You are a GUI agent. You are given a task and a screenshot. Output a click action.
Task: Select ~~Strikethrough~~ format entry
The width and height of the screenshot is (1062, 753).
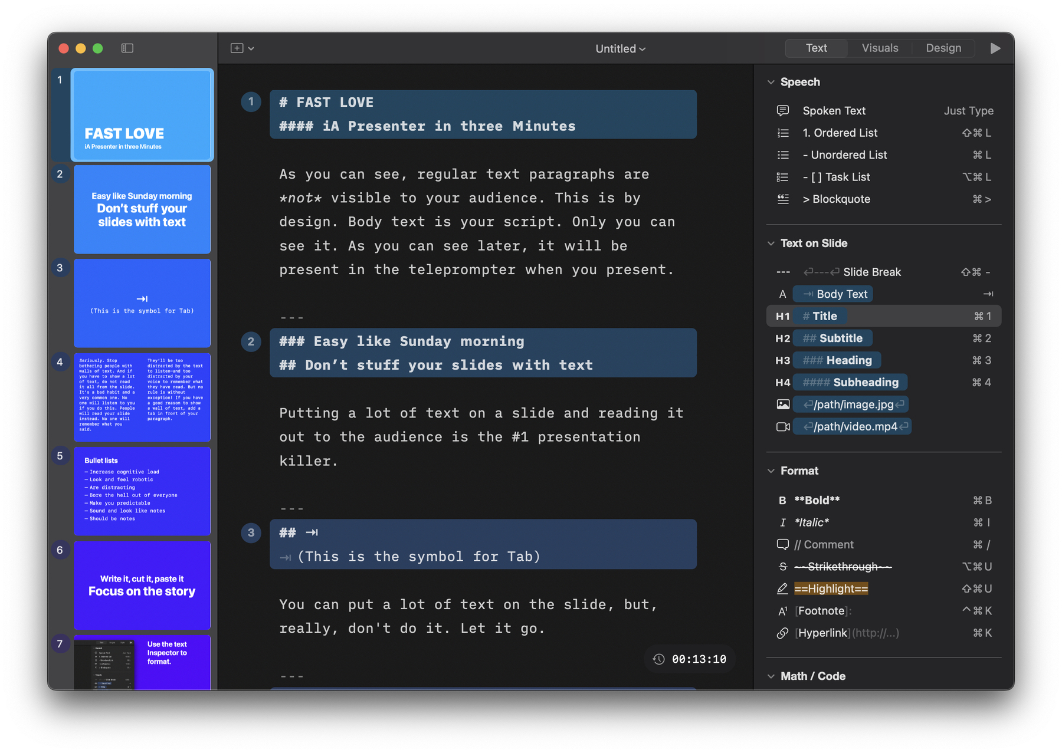[843, 567]
